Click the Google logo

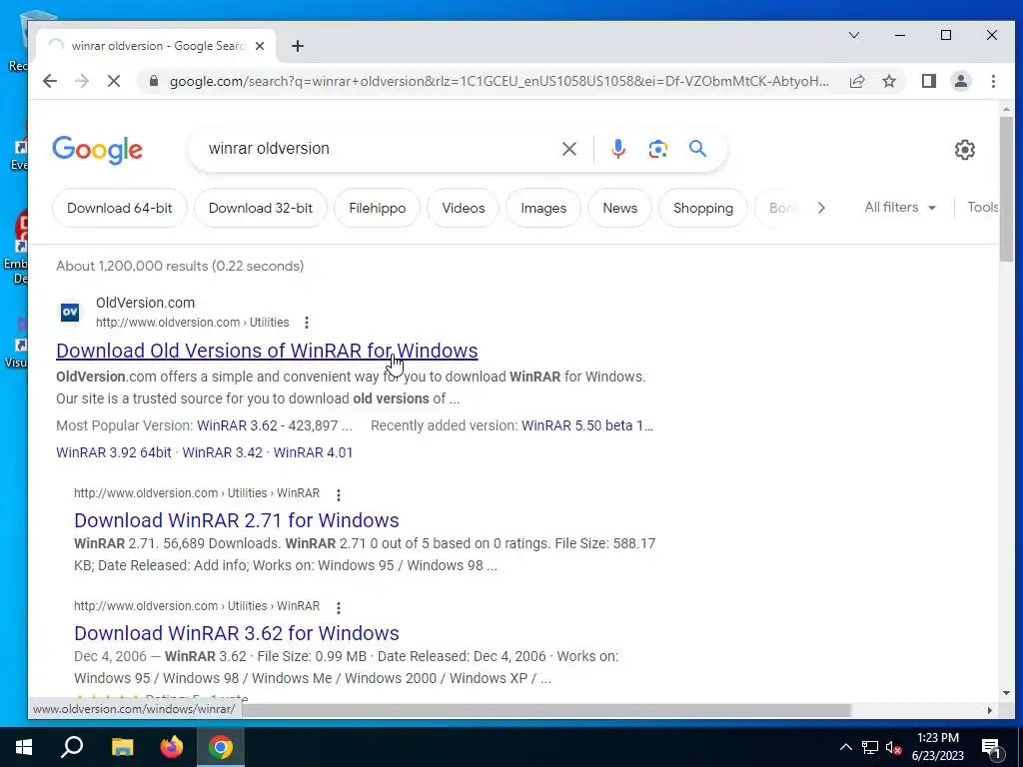pos(97,150)
